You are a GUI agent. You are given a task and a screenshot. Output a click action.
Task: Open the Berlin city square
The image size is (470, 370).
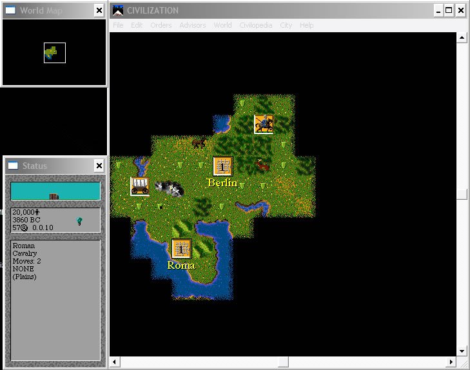[222, 166]
